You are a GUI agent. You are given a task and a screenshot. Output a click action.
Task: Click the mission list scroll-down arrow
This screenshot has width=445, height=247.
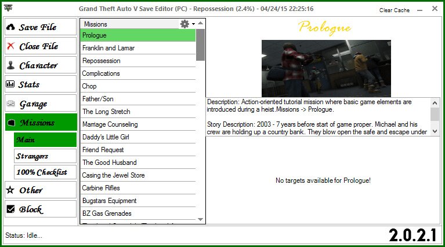[201, 219]
